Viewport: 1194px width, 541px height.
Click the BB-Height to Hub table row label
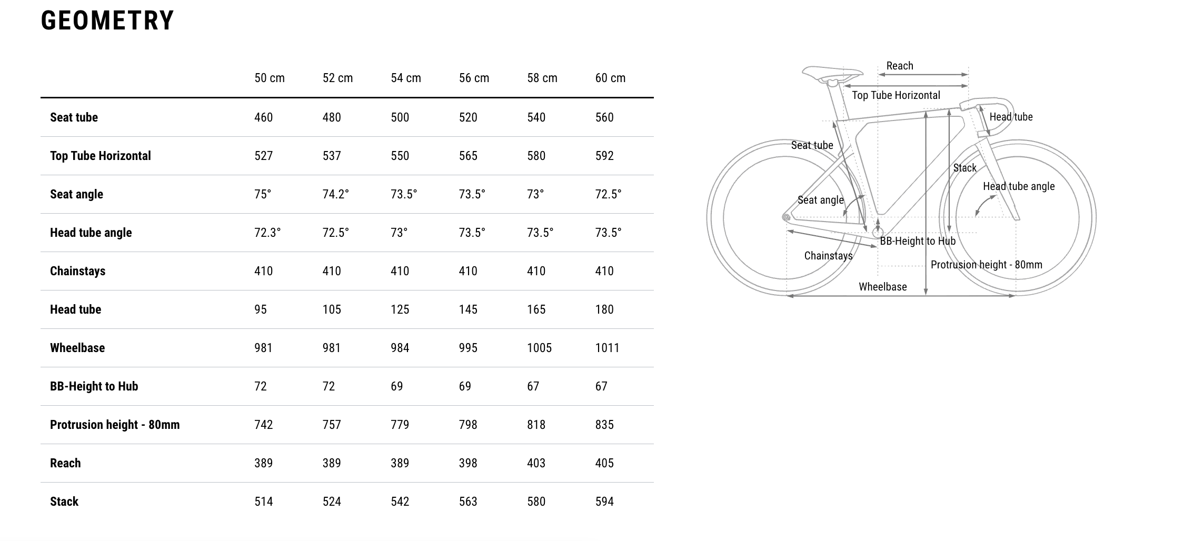[x=94, y=386]
